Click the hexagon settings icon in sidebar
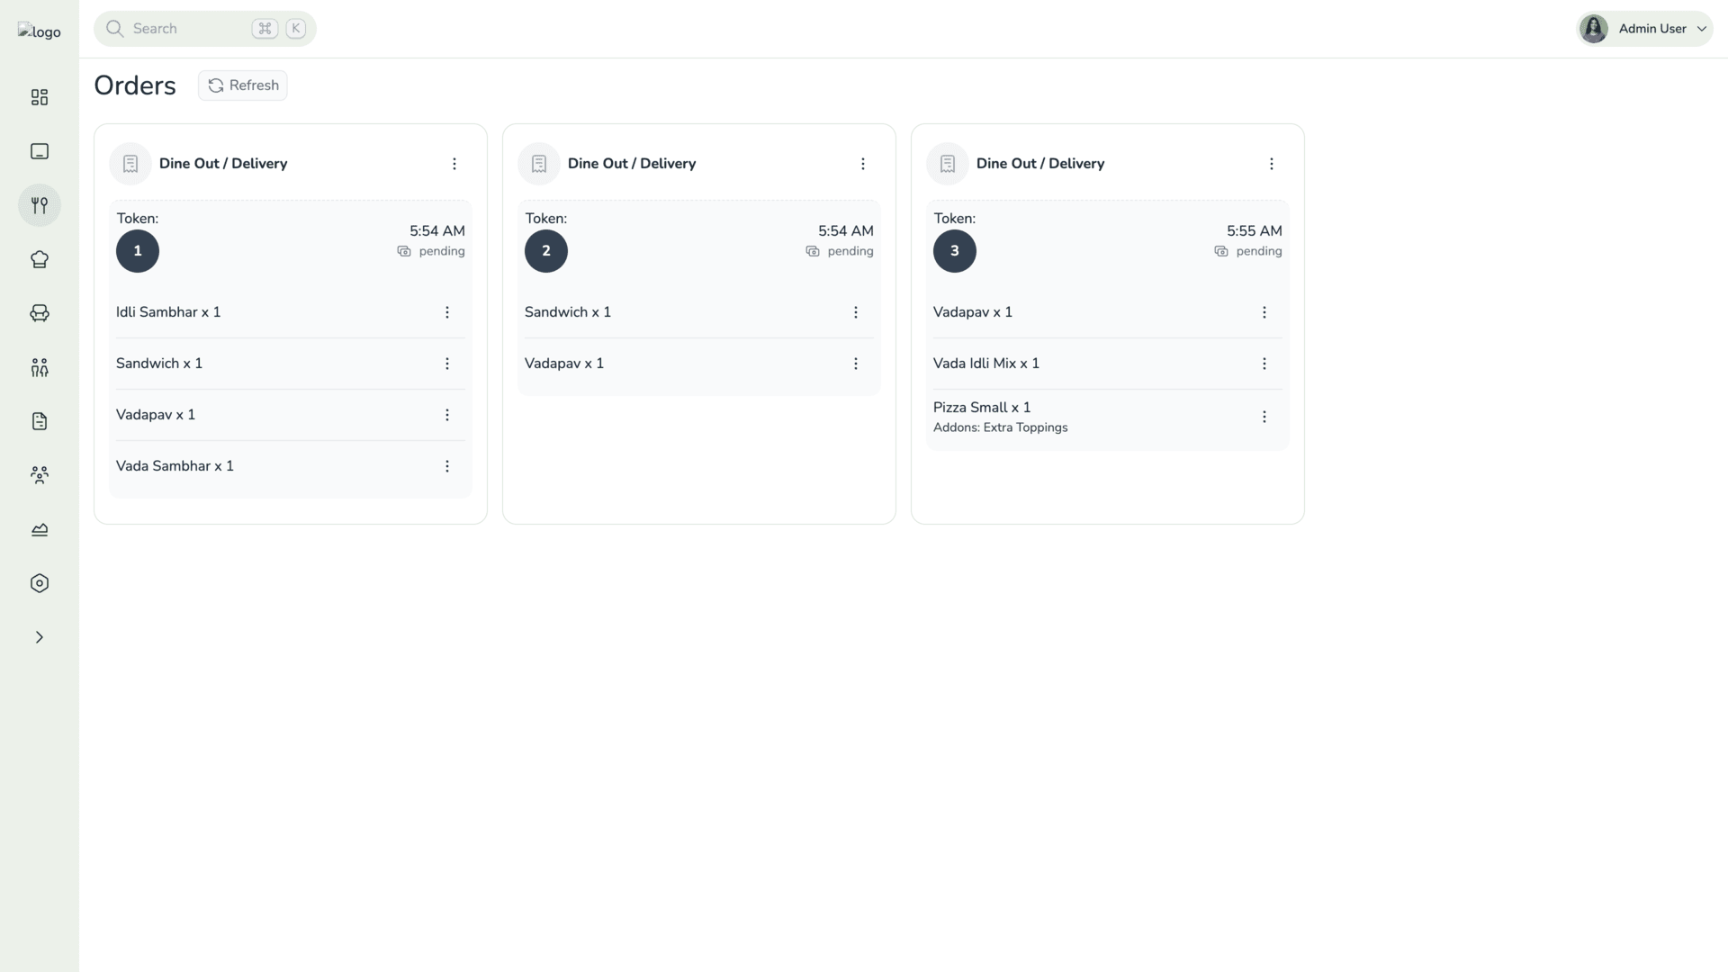The height and width of the screenshot is (972, 1728). tap(40, 583)
